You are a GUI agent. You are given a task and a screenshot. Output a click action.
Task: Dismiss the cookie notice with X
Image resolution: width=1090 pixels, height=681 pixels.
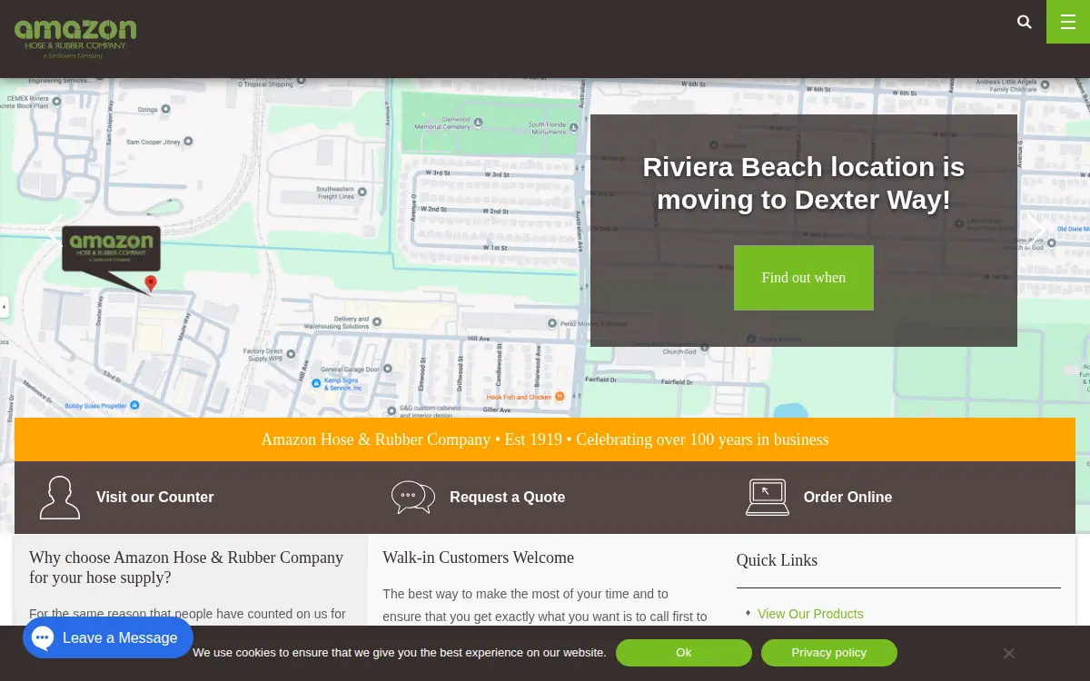point(1008,653)
